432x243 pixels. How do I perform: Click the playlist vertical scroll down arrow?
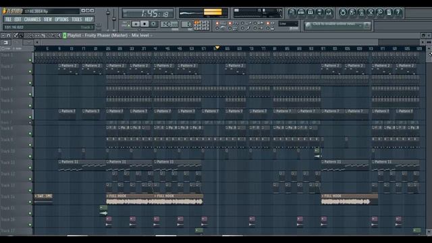pyautogui.click(x=429, y=232)
